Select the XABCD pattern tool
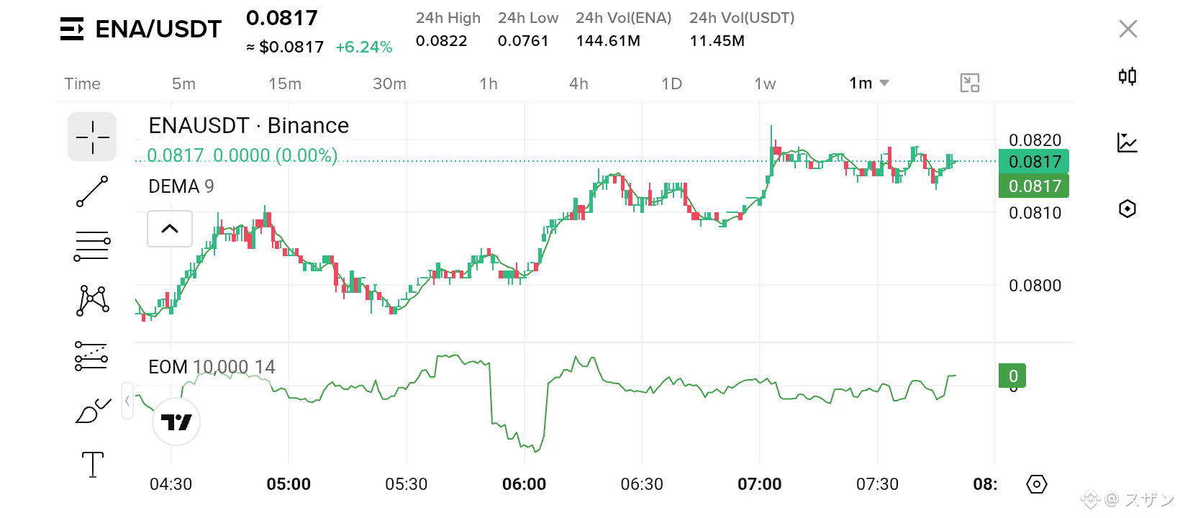1180x518 pixels. (x=92, y=301)
